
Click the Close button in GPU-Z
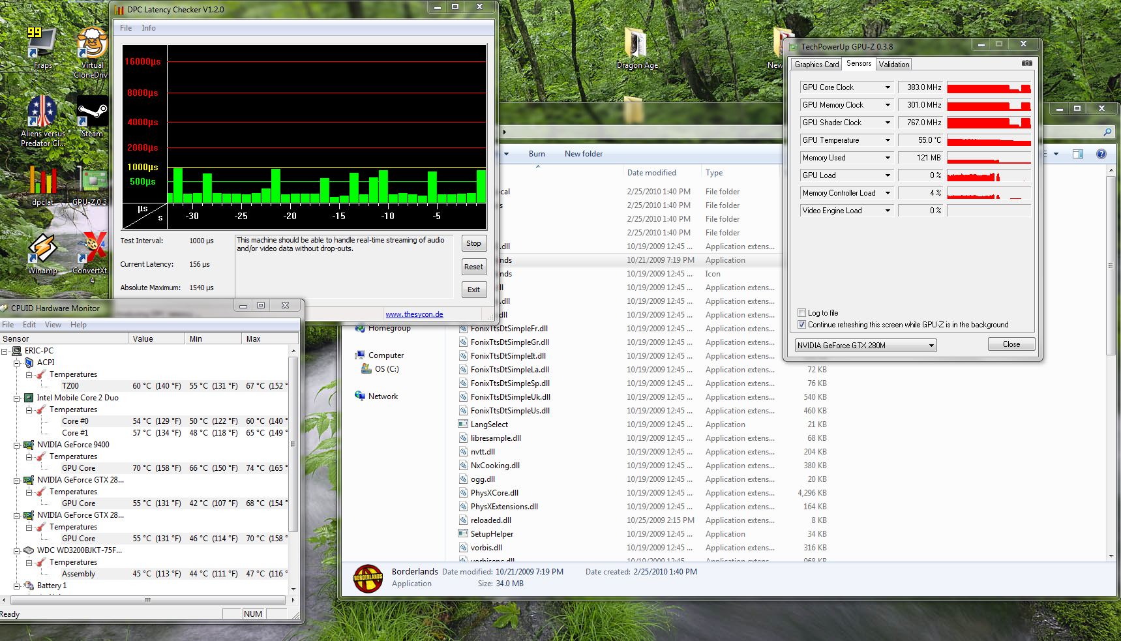[x=1011, y=344]
